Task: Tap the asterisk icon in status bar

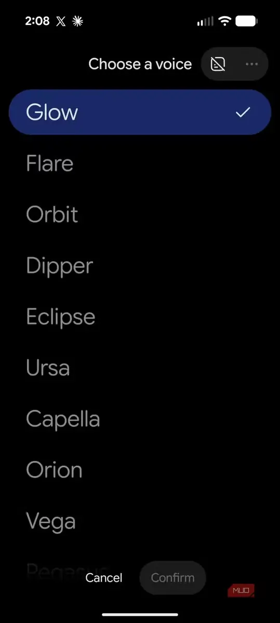Action: point(77,21)
